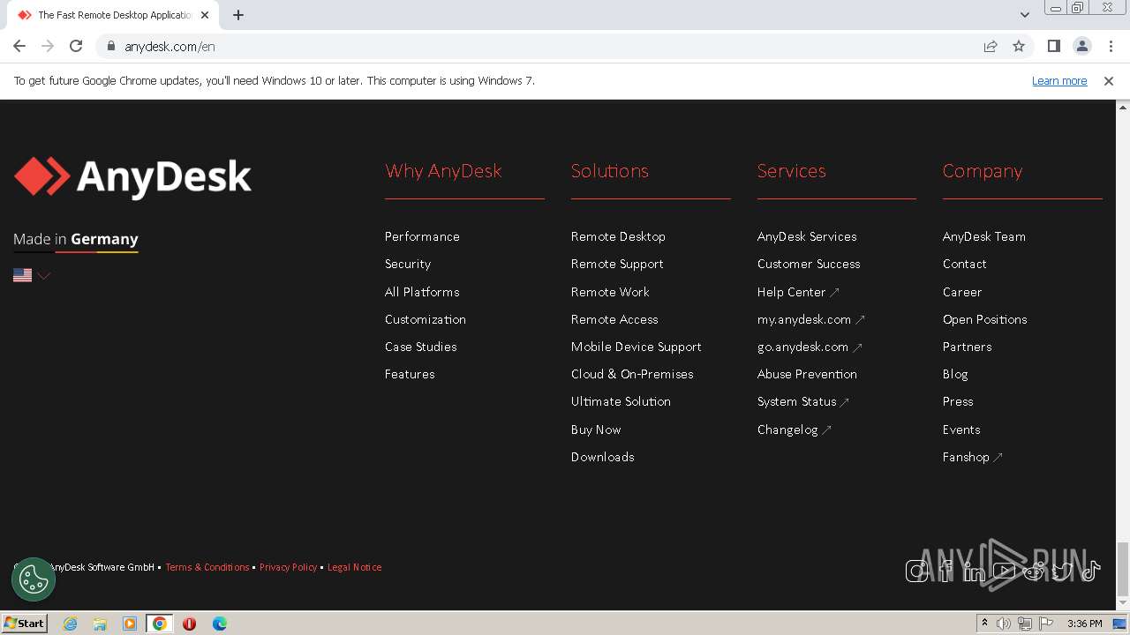Open Changelog external link

(794, 430)
